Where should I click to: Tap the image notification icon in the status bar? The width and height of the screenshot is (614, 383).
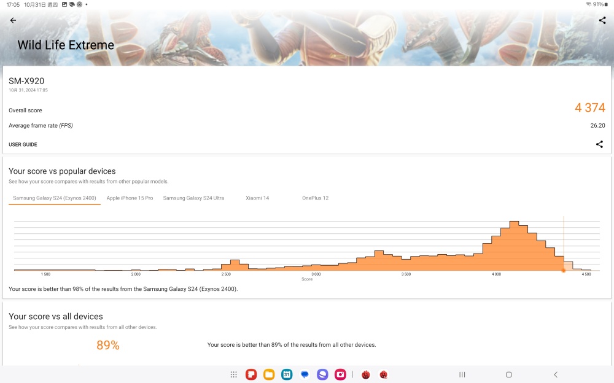click(x=64, y=4)
